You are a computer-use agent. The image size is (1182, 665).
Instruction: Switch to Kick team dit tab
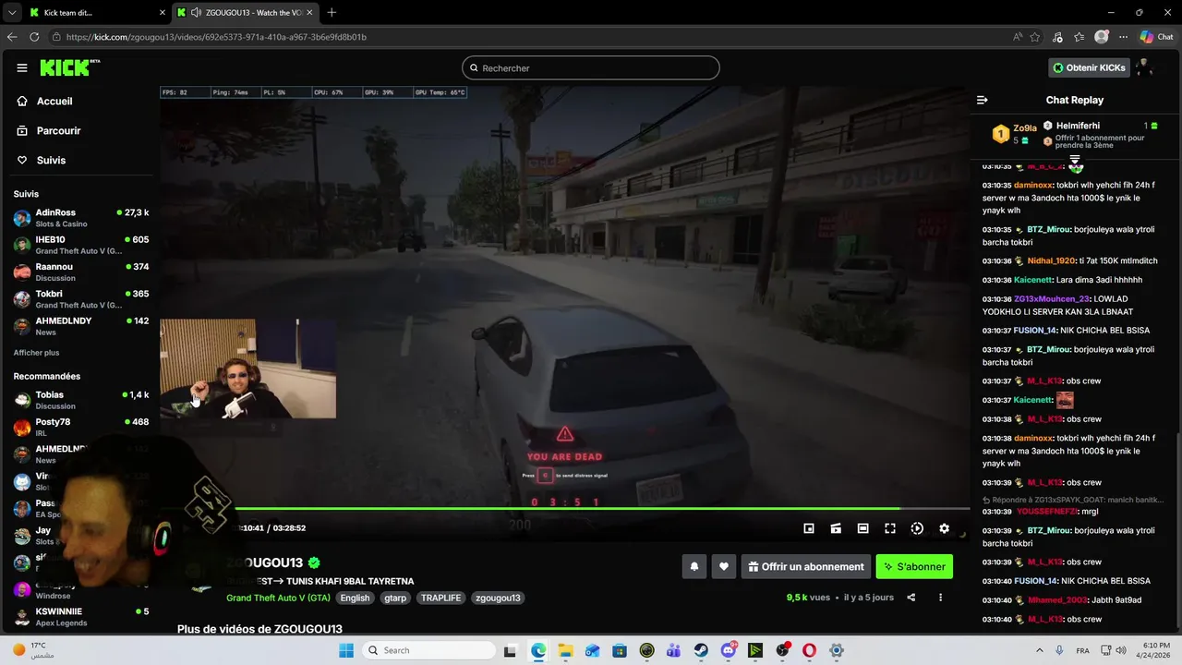click(x=95, y=12)
